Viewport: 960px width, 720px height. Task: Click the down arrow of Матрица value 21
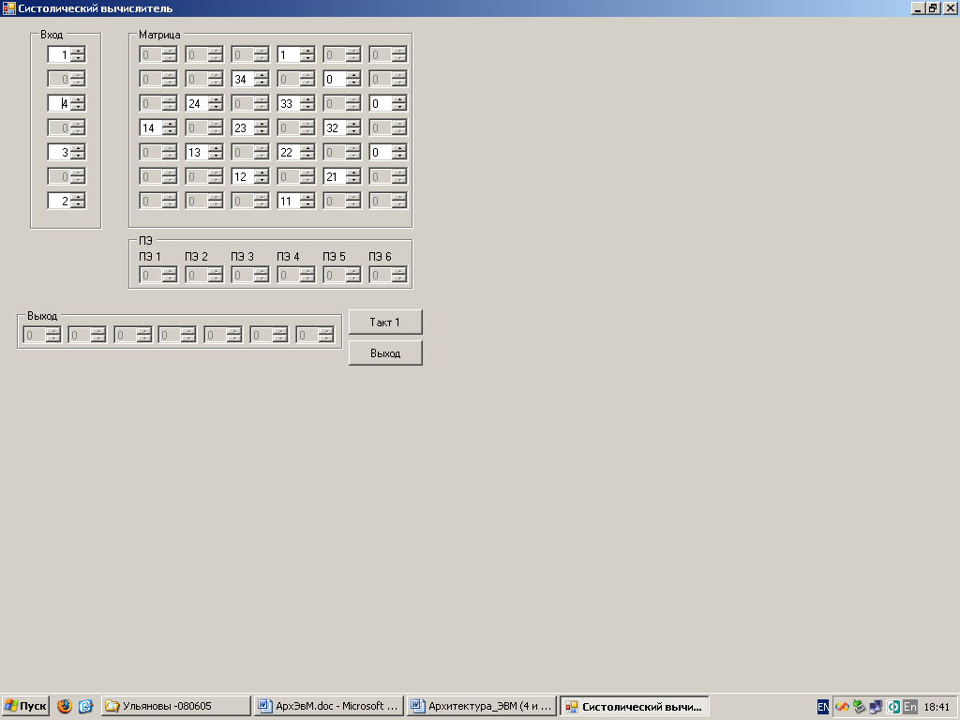(x=353, y=180)
